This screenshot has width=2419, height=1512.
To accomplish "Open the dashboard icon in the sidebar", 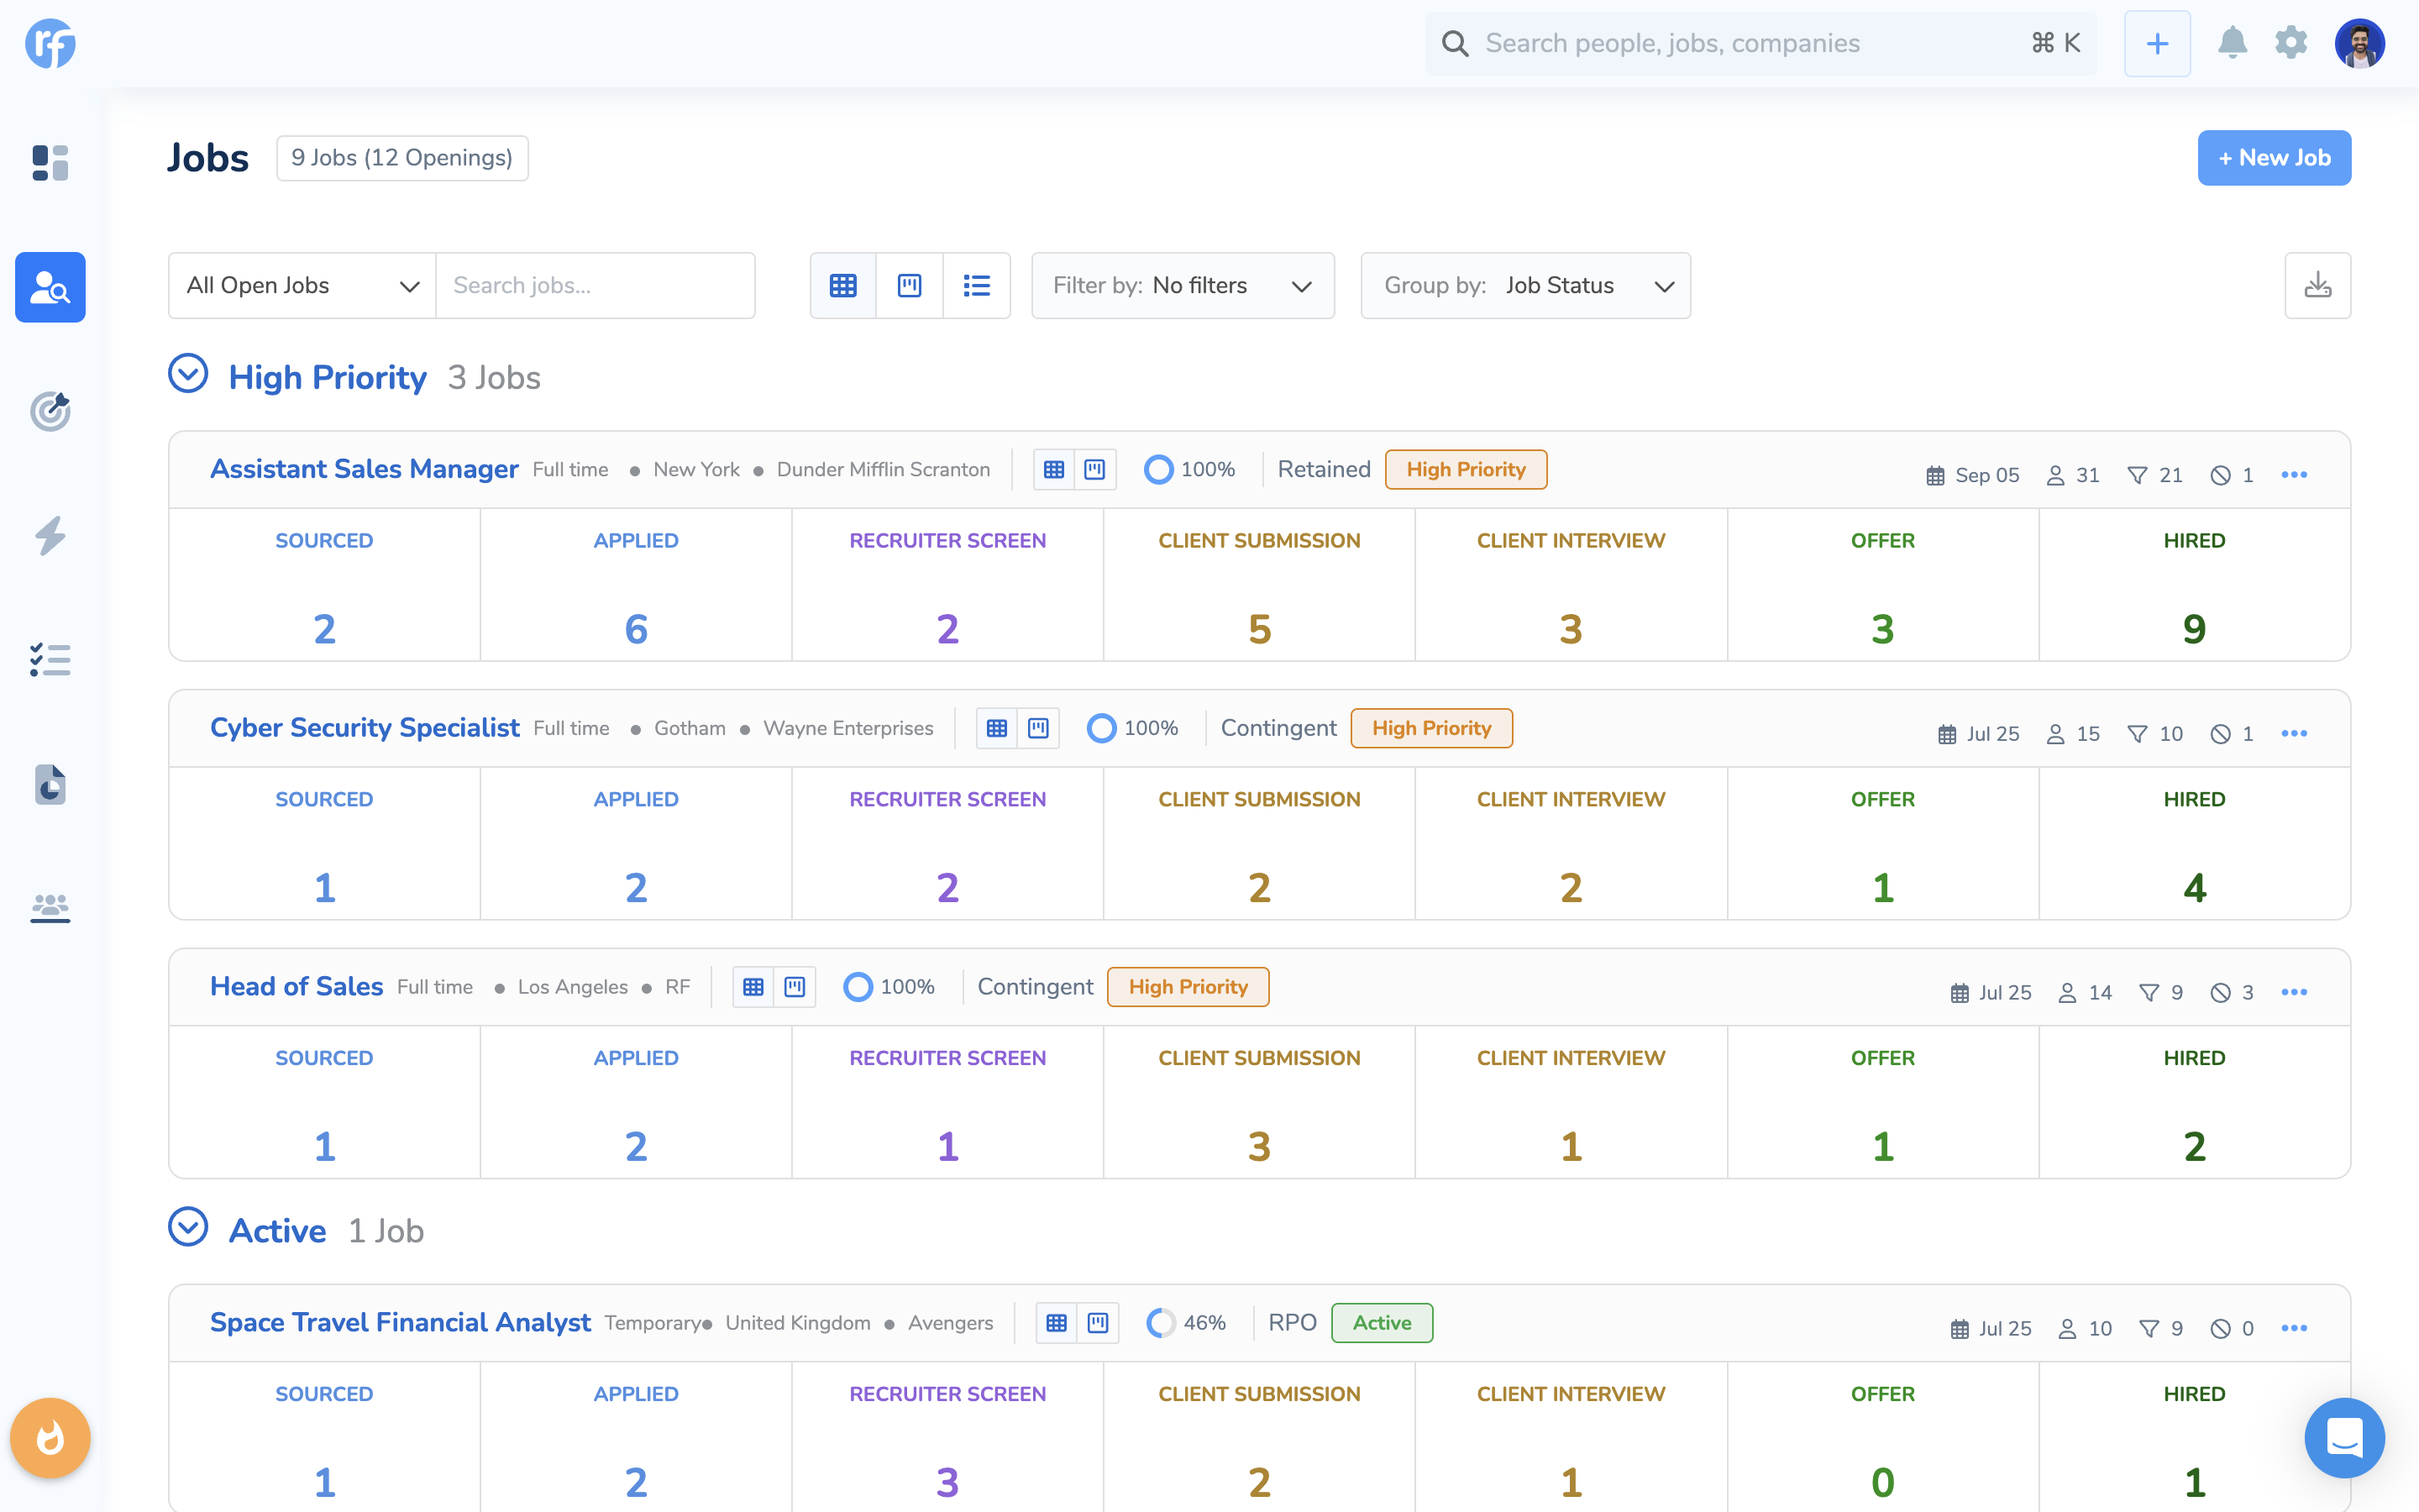I will point(50,163).
